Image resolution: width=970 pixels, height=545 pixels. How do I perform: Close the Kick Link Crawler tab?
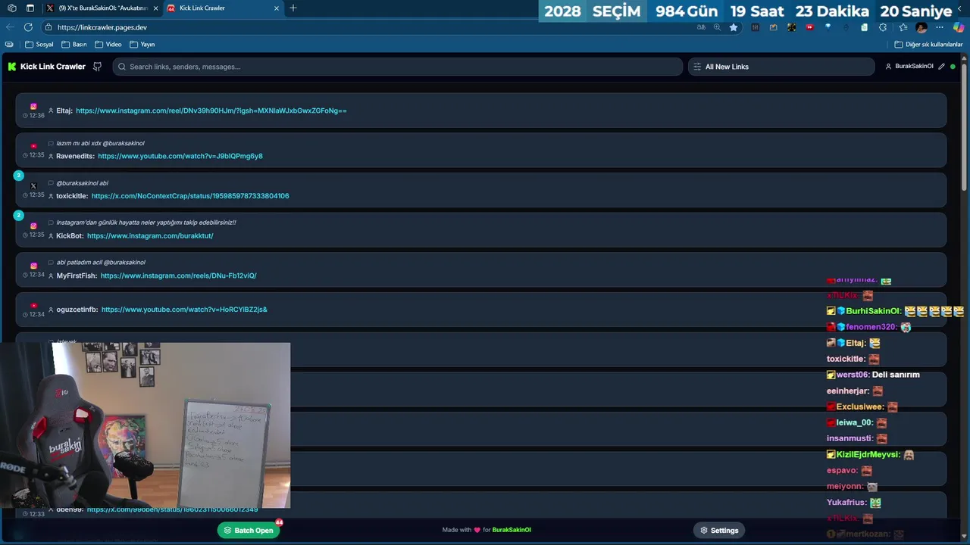[x=277, y=8]
